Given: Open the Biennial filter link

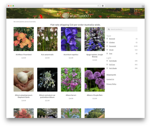Looking at the screenshot, I should point(112,39).
